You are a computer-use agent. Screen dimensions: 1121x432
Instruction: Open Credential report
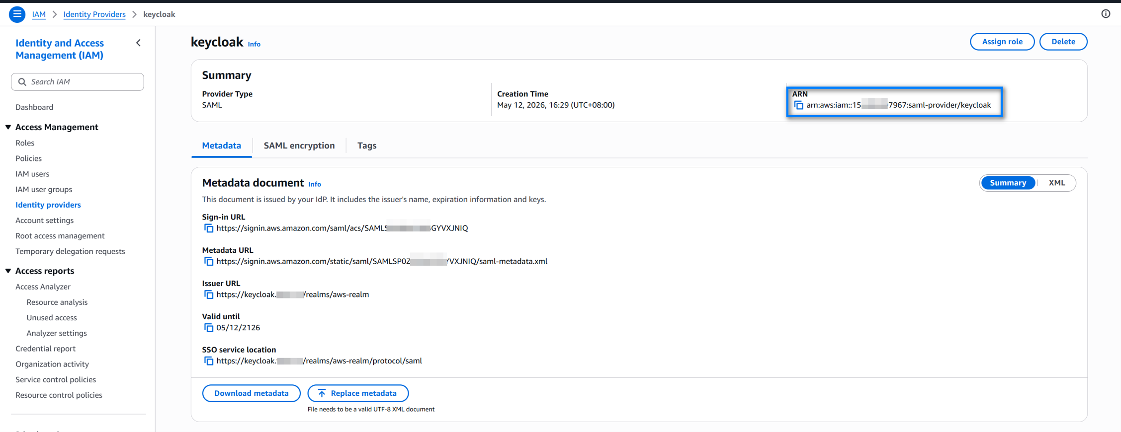pyautogui.click(x=45, y=349)
